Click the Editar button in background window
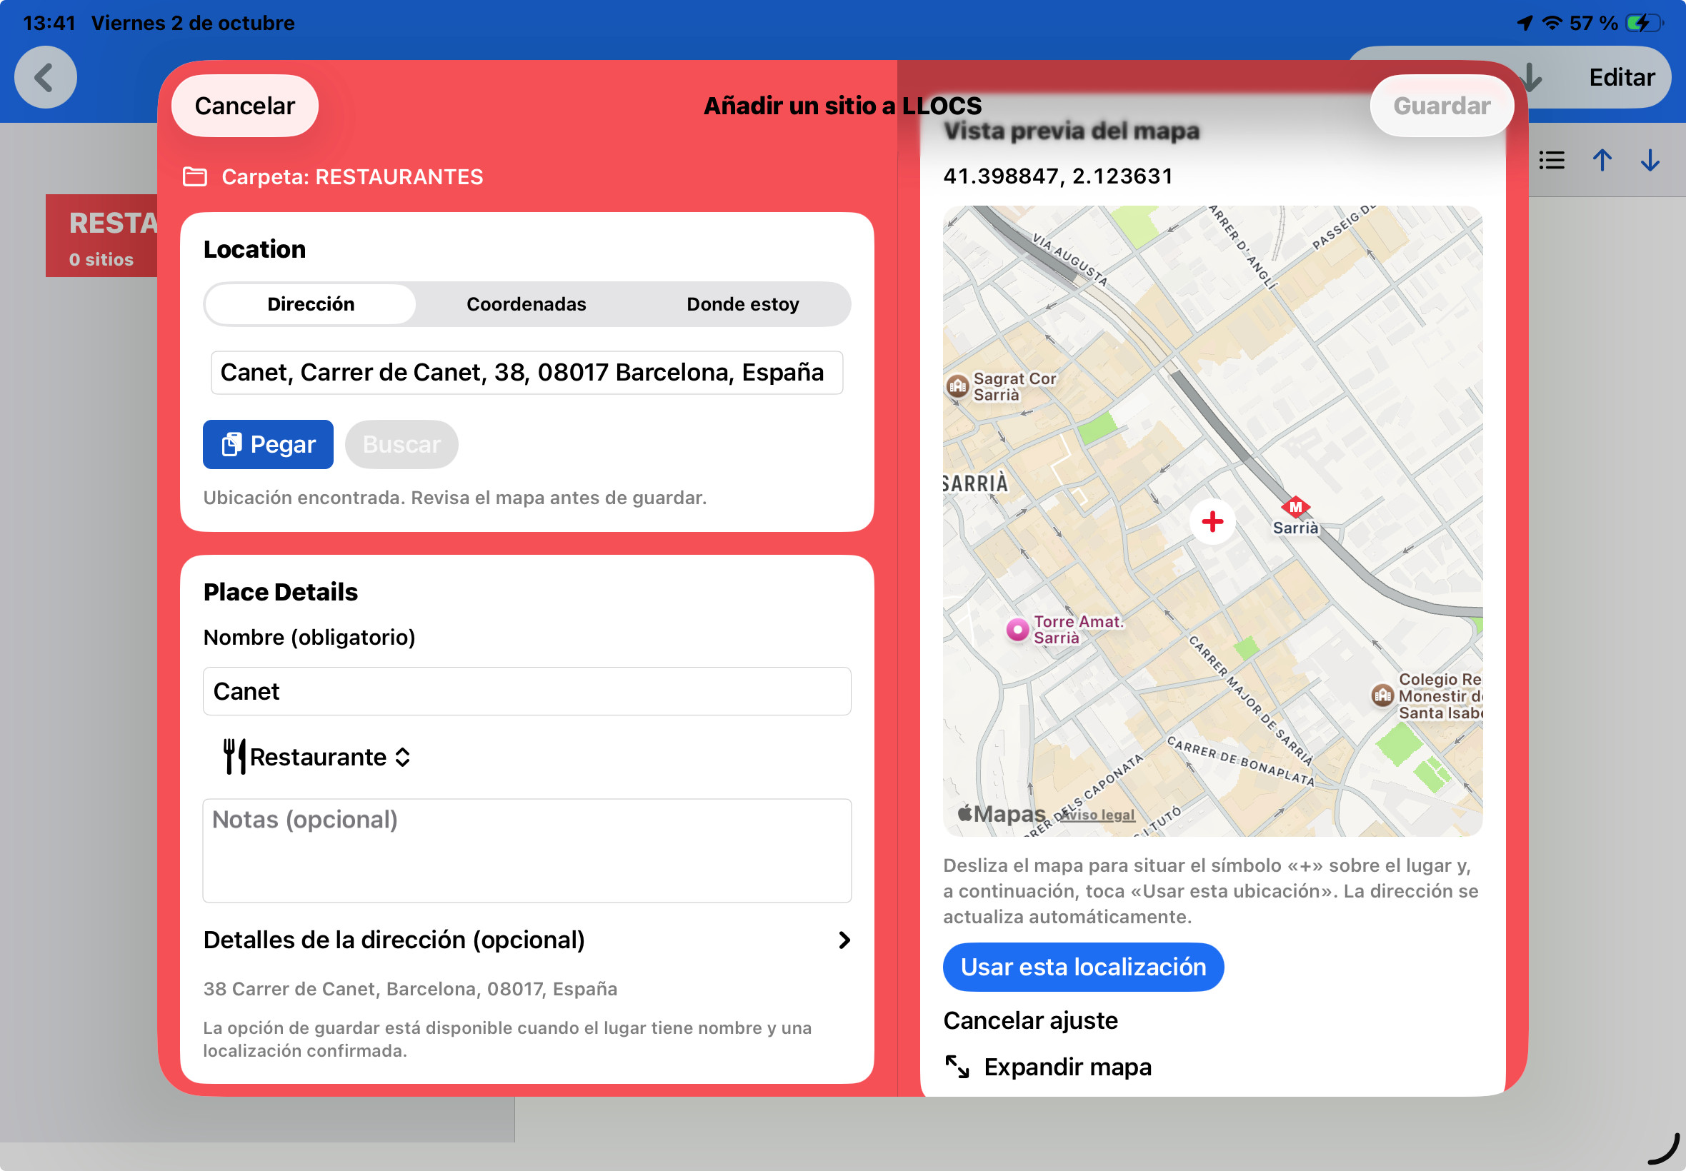The height and width of the screenshot is (1171, 1686). 1621,77
